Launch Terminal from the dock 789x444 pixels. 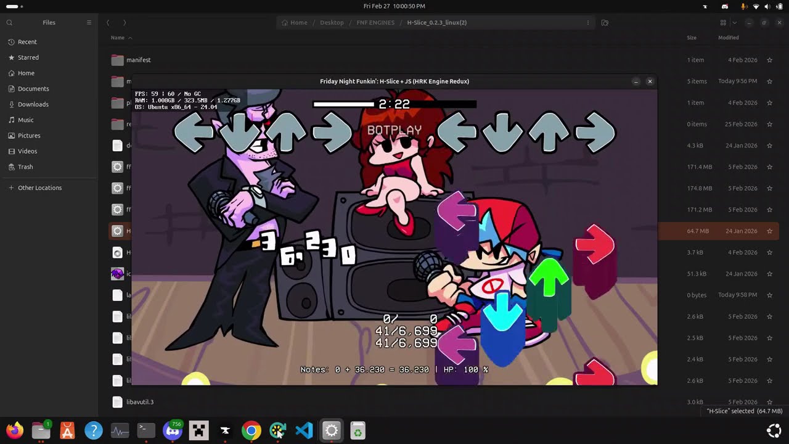pyautogui.click(x=146, y=430)
